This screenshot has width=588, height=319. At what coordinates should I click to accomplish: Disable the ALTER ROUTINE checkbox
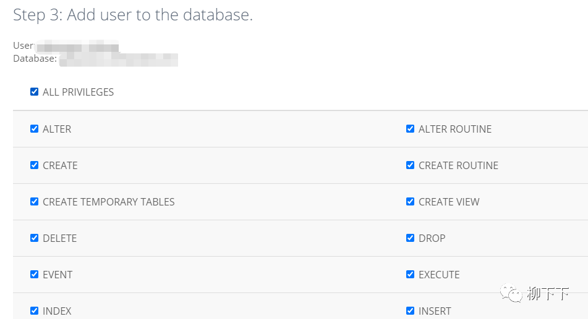(410, 129)
